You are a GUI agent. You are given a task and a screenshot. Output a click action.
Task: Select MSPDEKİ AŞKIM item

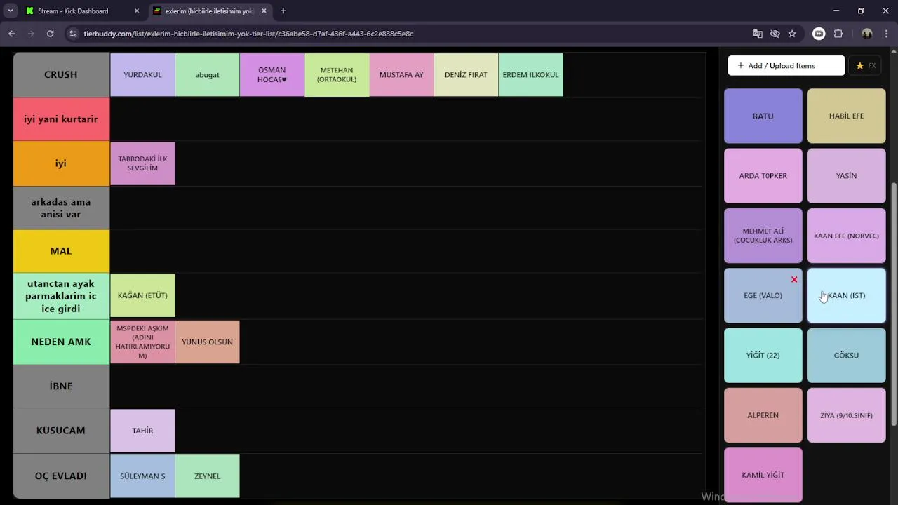pyautogui.click(x=142, y=342)
